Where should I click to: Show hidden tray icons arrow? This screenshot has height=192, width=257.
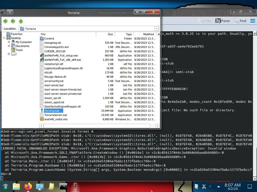(x=219, y=186)
